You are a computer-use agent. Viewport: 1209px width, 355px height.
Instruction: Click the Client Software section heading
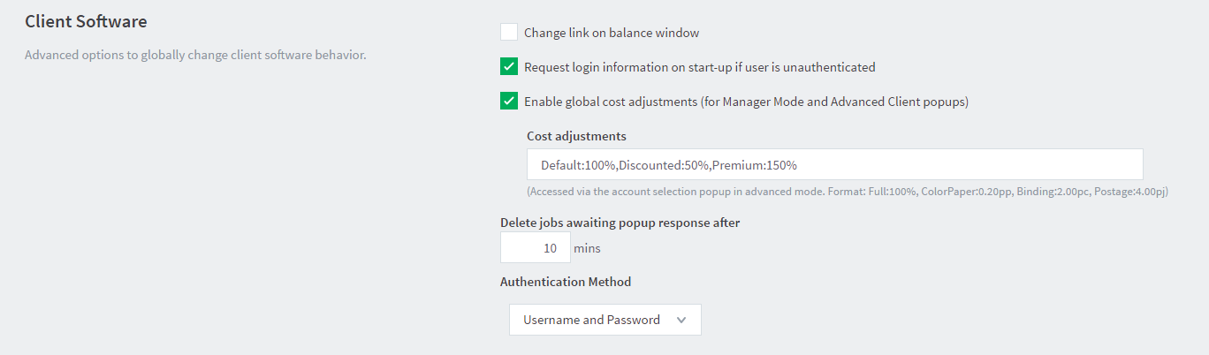pyautogui.click(x=86, y=20)
